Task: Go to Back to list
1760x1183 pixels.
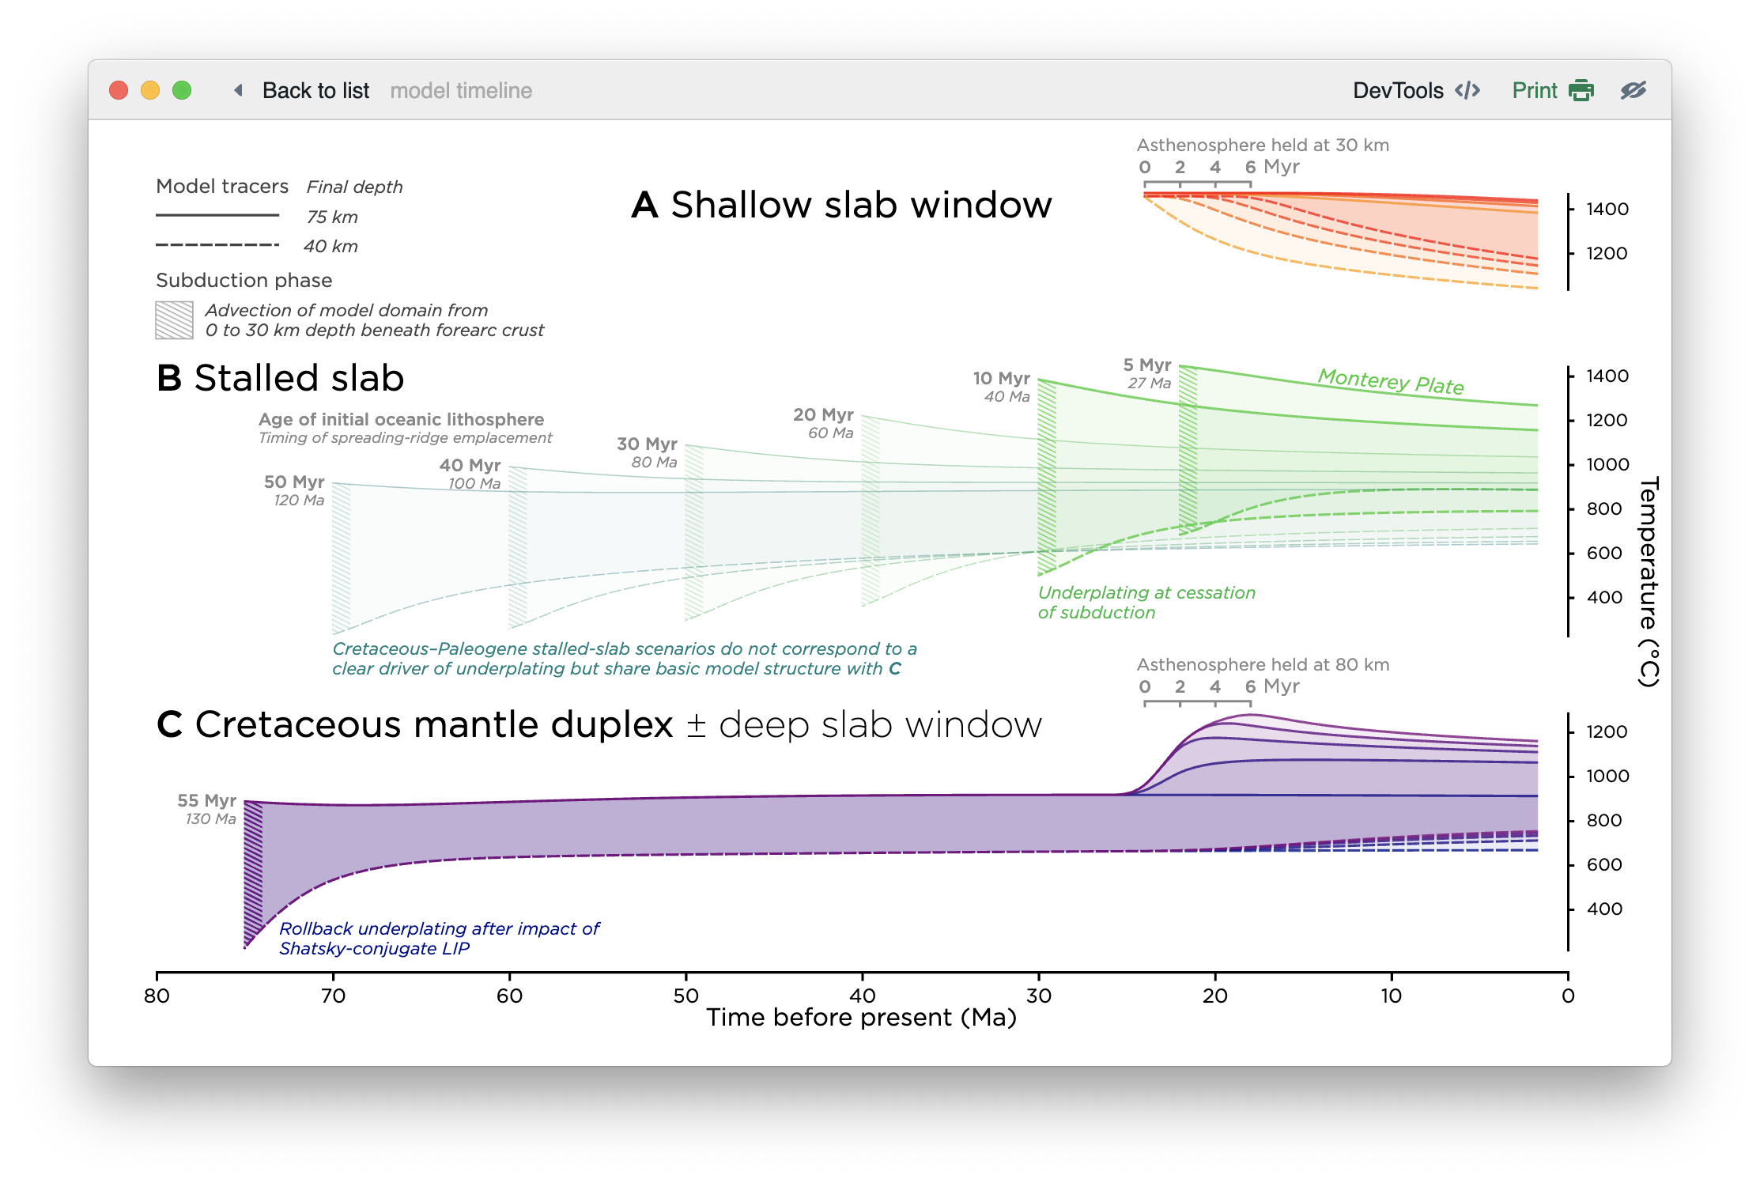Action: pyautogui.click(x=315, y=91)
